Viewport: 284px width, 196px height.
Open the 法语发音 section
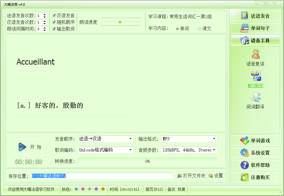[x=255, y=16]
